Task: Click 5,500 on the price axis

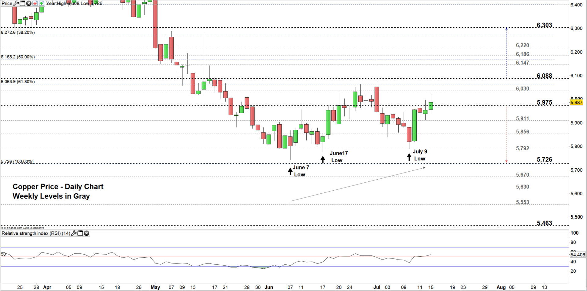Action: click(x=577, y=217)
